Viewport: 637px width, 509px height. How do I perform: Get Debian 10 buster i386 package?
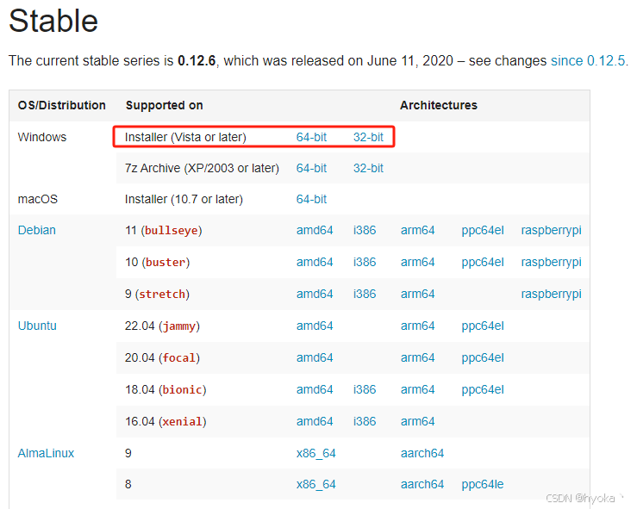(365, 262)
